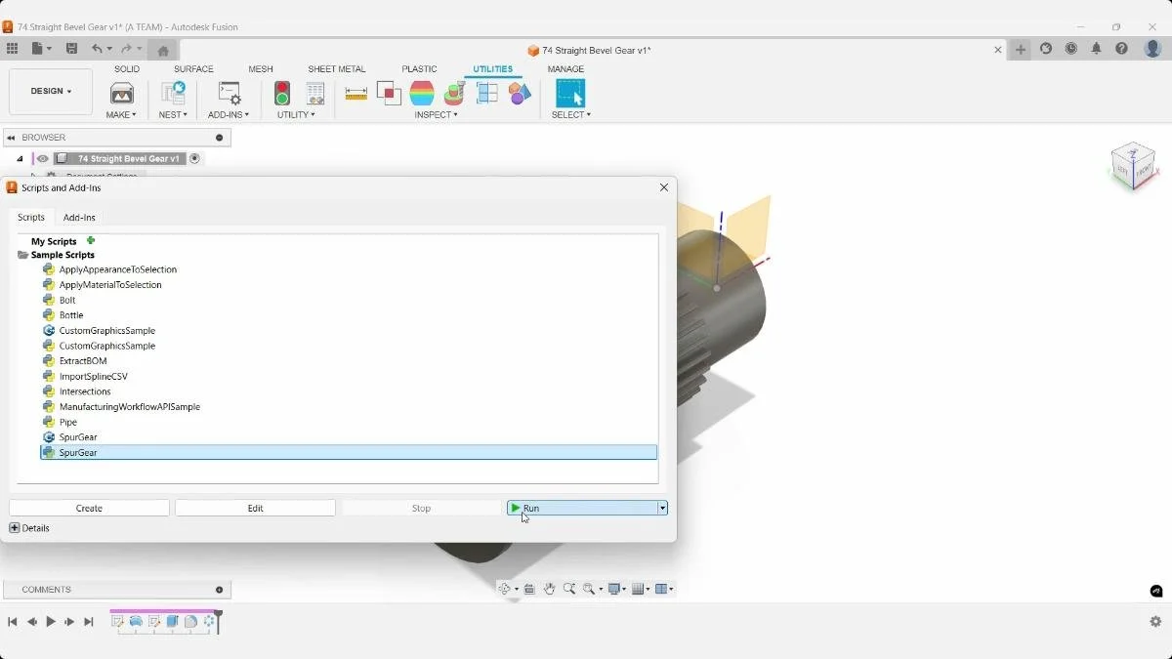
Task: Open Extensions globe icon
Action: click(1046, 49)
